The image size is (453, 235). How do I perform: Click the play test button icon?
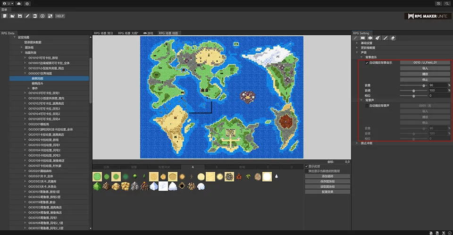pyautogui.click(x=43, y=16)
